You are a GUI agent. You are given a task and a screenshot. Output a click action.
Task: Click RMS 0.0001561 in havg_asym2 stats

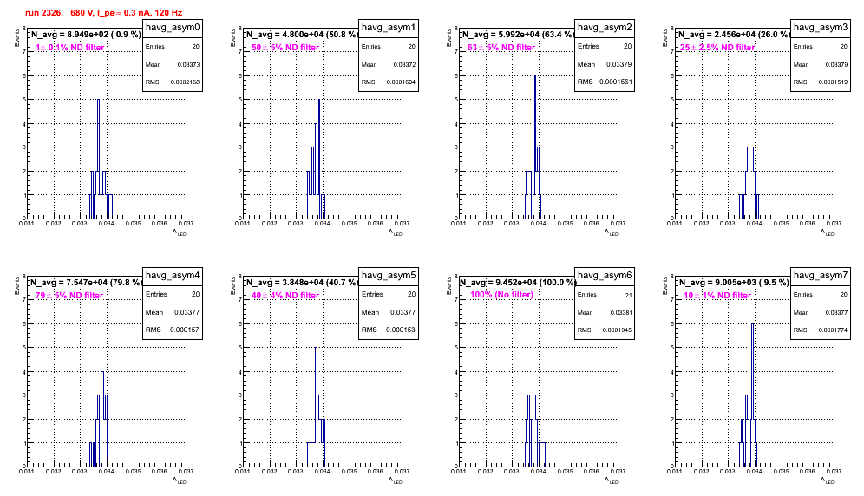click(605, 82)
